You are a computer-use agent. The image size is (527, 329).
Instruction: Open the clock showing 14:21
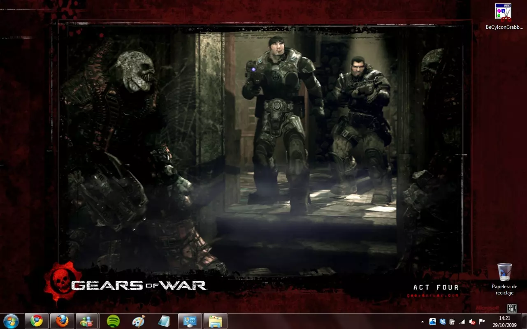pyautogui.click(x=504, y=321)
